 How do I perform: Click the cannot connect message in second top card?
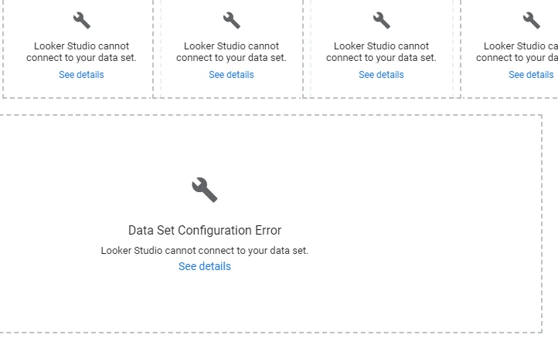(231, 52)
